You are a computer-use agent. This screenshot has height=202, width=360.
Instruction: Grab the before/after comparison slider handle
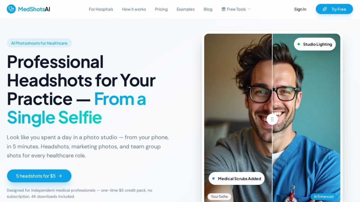pos(272,119)
